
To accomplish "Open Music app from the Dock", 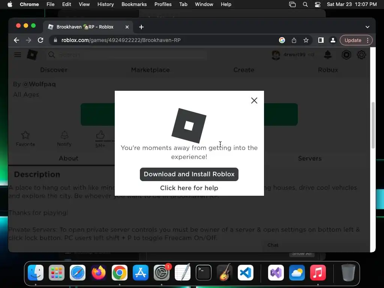I will (318, 273).
